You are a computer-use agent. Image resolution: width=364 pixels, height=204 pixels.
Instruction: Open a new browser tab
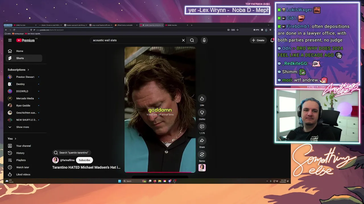[x=192, y=25]
